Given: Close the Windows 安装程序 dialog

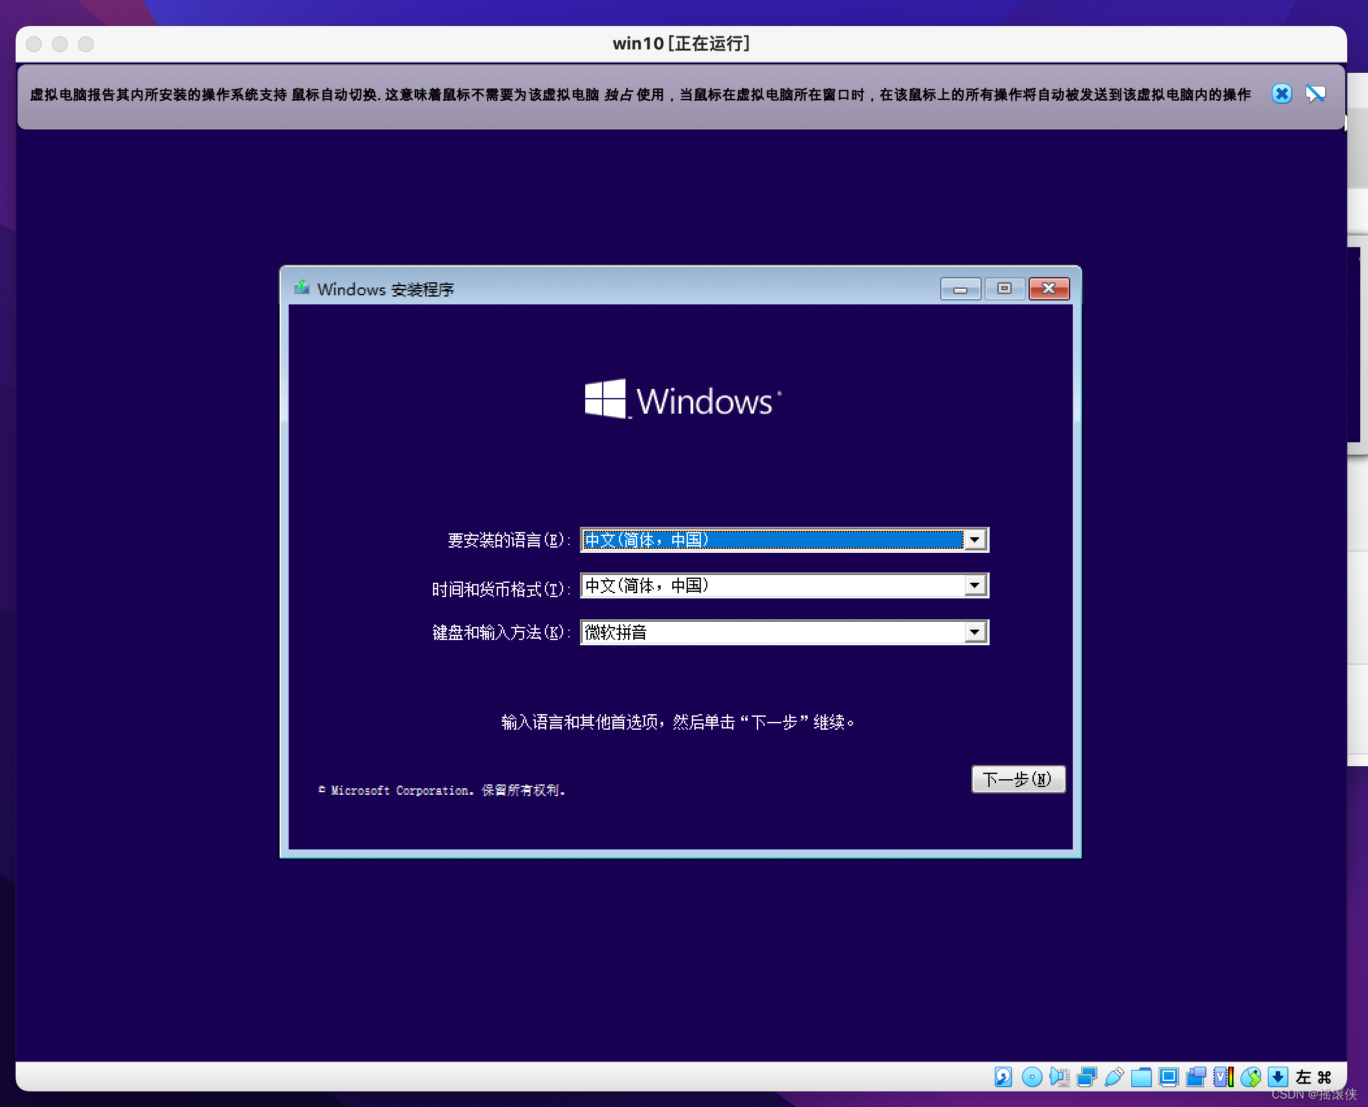Looking at the screenshot, I should pos(1049,288).
